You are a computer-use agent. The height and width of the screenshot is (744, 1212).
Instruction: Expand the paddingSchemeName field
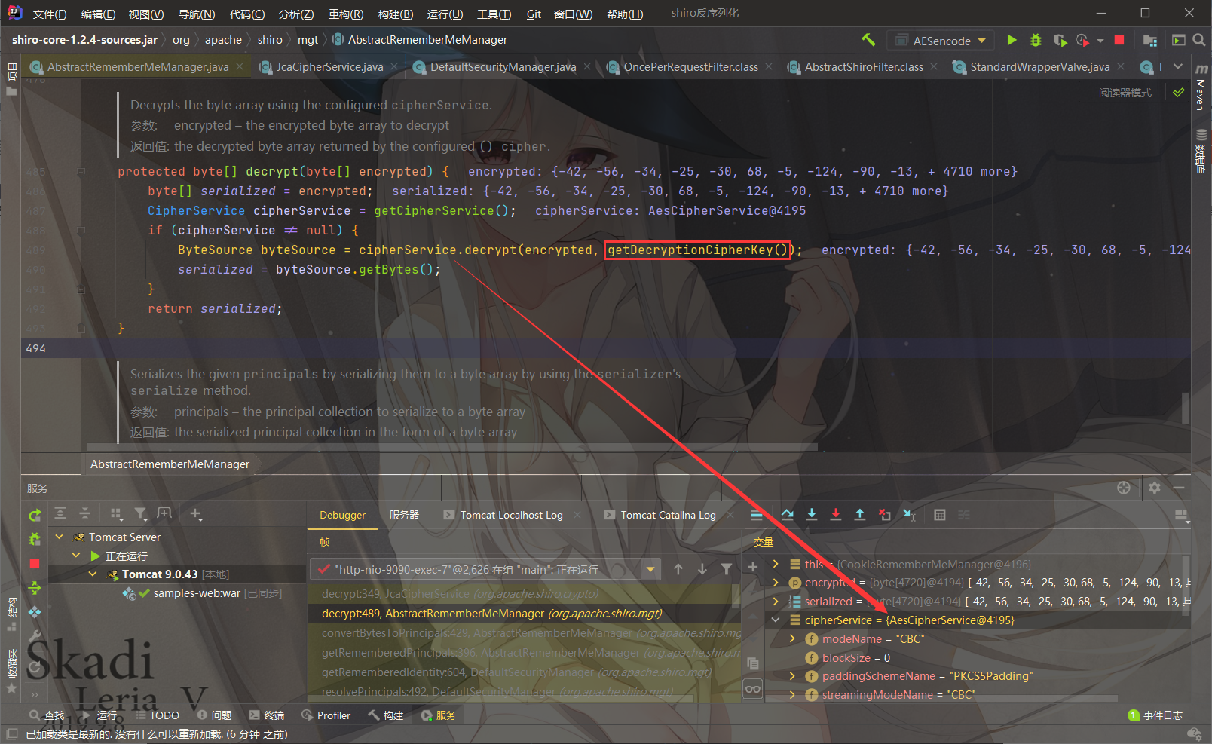(792, 676)
